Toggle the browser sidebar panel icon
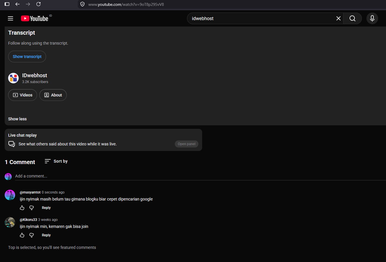This screenshot has height=262, width=386. pyautogui.click(x=7, y=4)
